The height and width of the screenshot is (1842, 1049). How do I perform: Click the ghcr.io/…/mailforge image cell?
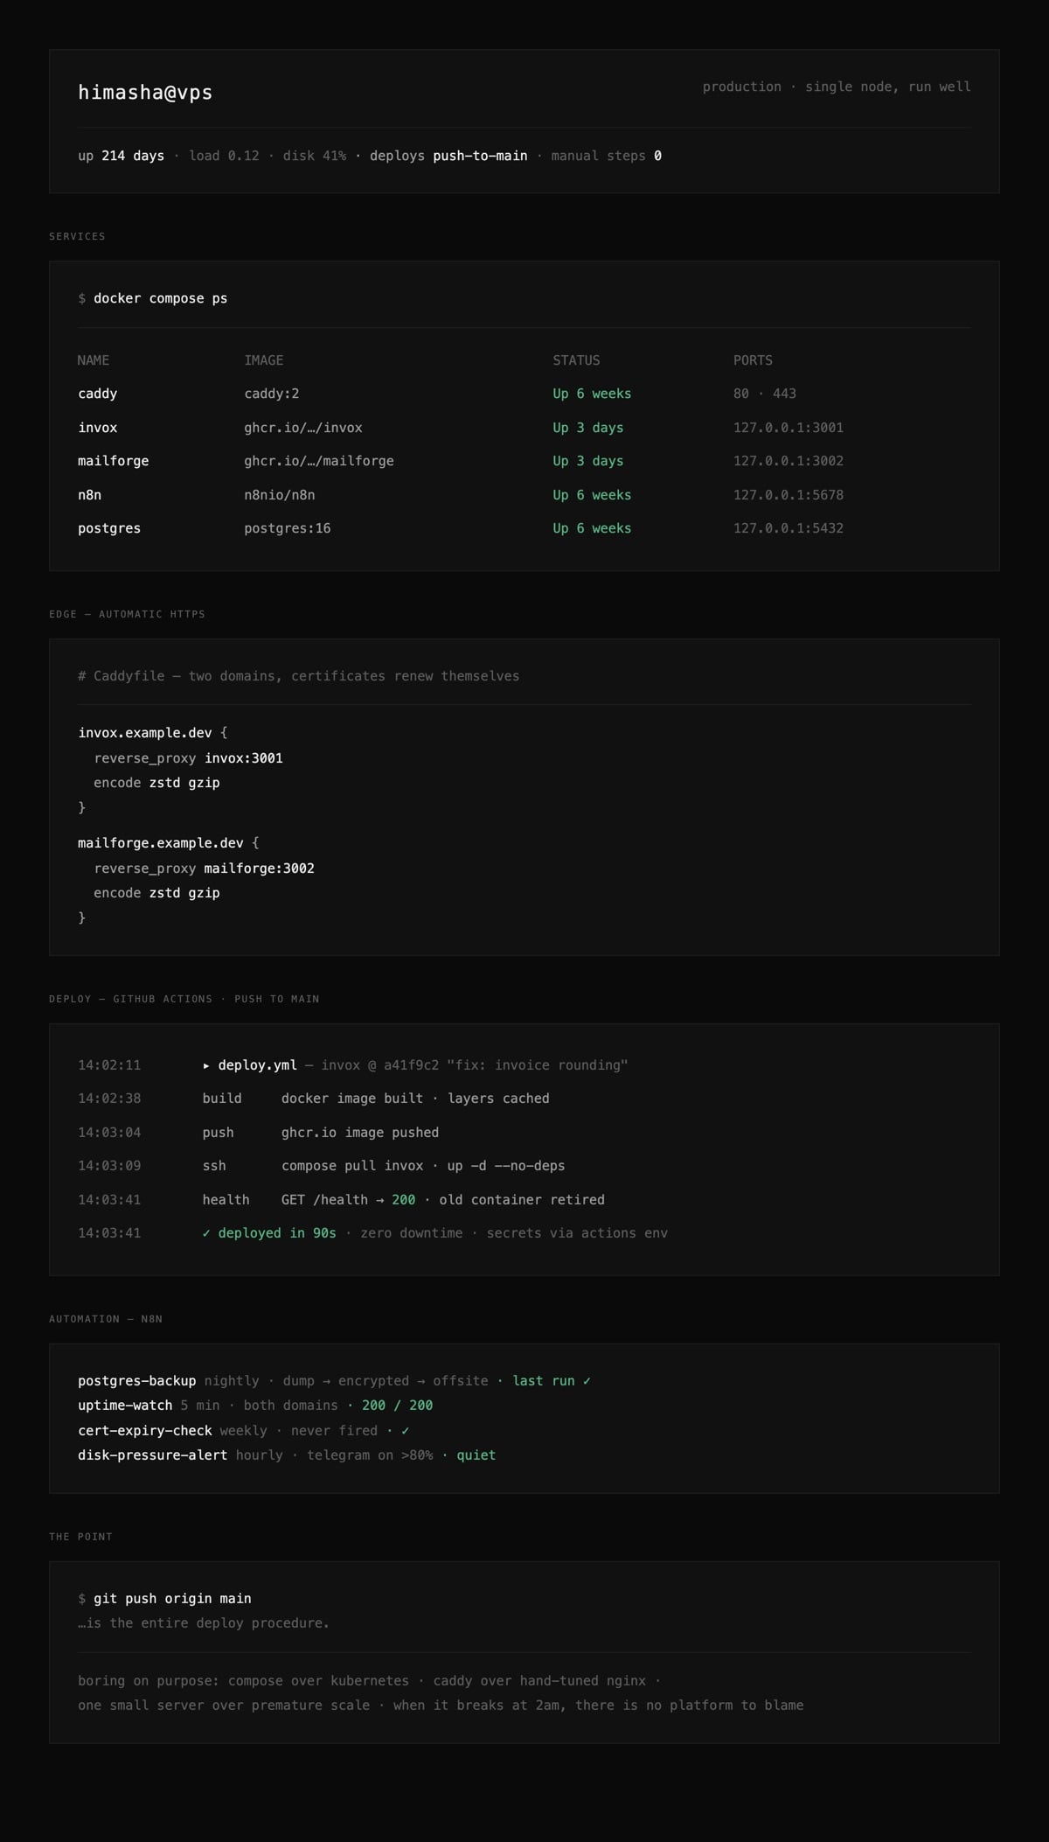pyautogui.click(x=319, y=461)
